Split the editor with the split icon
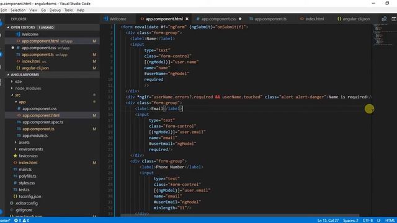The width and height of the screenshot is (397, 223). 394,19
